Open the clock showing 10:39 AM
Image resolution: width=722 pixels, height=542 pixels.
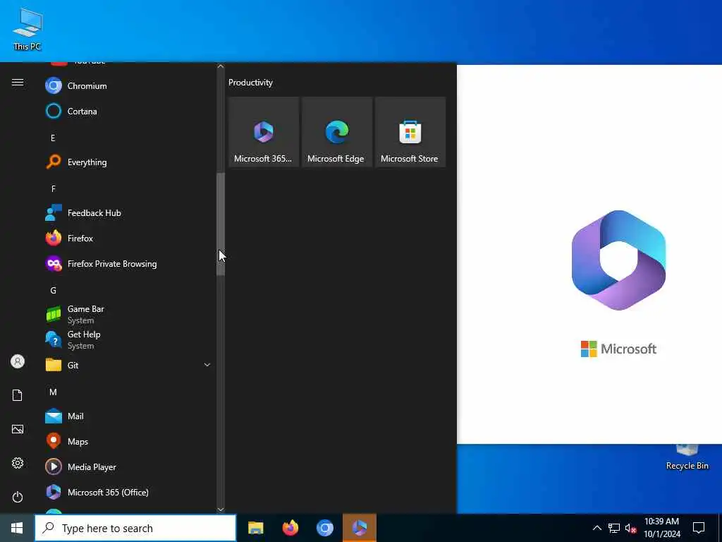[x=661, y=528]
